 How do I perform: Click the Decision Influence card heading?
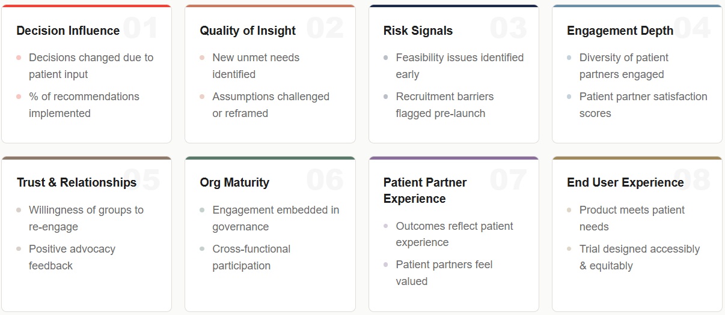68,31
